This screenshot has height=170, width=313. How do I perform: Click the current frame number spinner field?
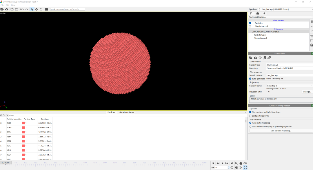(221, 168)
